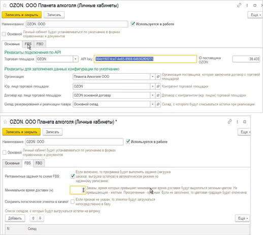Open Еще dropdown above warehouse list
The image size is (263, 235).
point(243,218)
